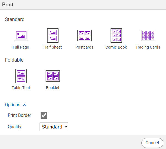Select the Comic Book layout icon
This screenshot has width=166, height=149.
[x=116, y=36]
